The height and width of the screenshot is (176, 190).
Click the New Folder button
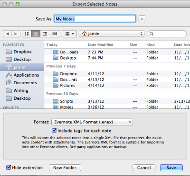click(65, 167)
